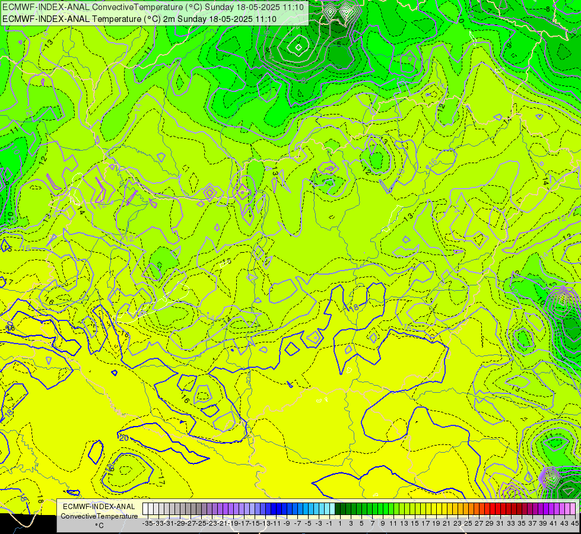Click the -11 value on the color scale
581x534 pixels.
(276, 523)
